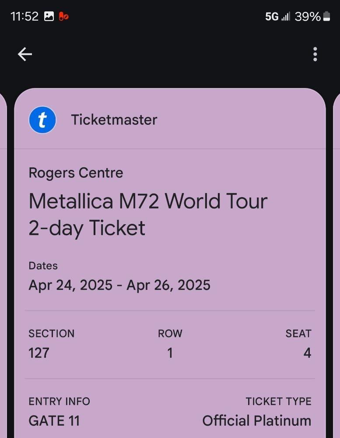Viewport: 340px width, 438px height.
Task: Tap the Ticketmaster issuer name
Action: pos(114,120)
